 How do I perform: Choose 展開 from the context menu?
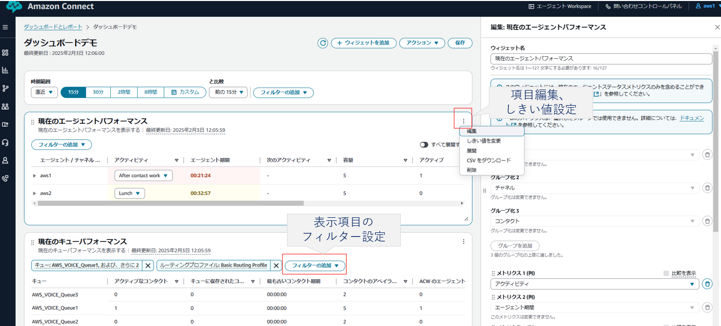pos(492,150)
